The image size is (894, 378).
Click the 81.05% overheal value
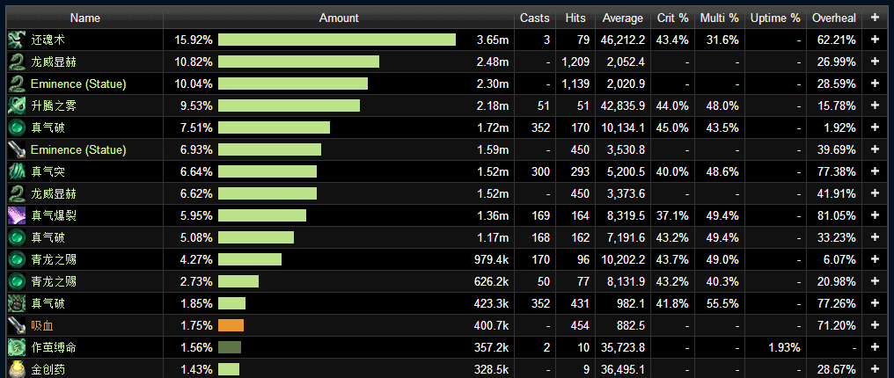838,215
